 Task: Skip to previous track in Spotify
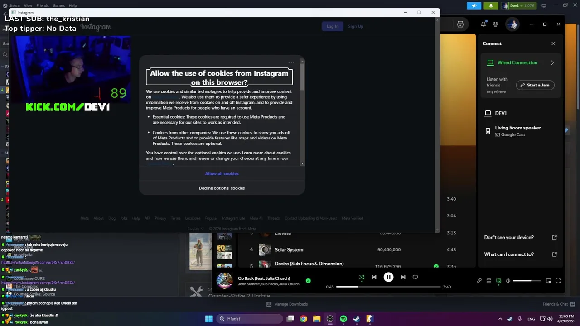coord(374,277)
